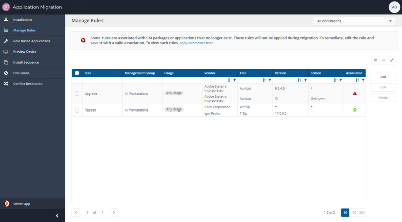The width and height of the screenshot is (402, 222).
Task: Open the All Workstations dropdown
Action: click(354, 21)
